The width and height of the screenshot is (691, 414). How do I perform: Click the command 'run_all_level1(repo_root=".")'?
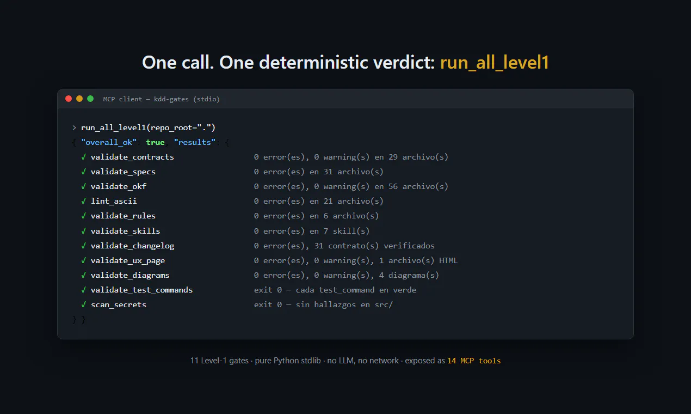(x=149, y=127)
